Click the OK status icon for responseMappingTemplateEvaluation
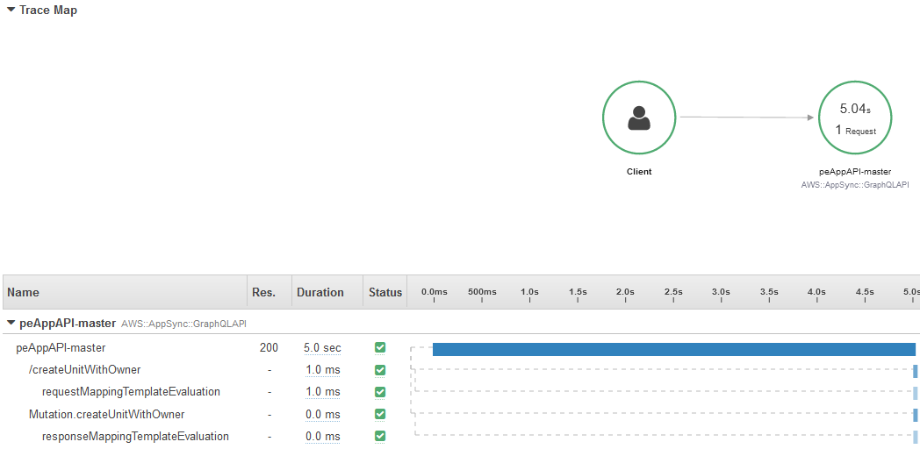 (x=380, y=436)
